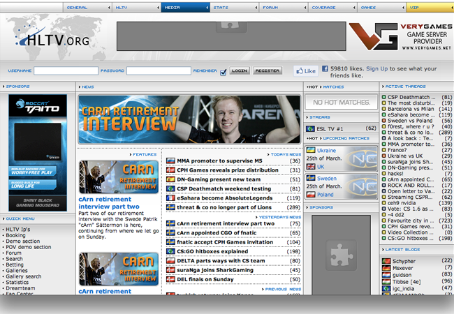Open the cArn retirement interview banner
The height and width of the screenshot is (314, 454).
coord(189,114)
